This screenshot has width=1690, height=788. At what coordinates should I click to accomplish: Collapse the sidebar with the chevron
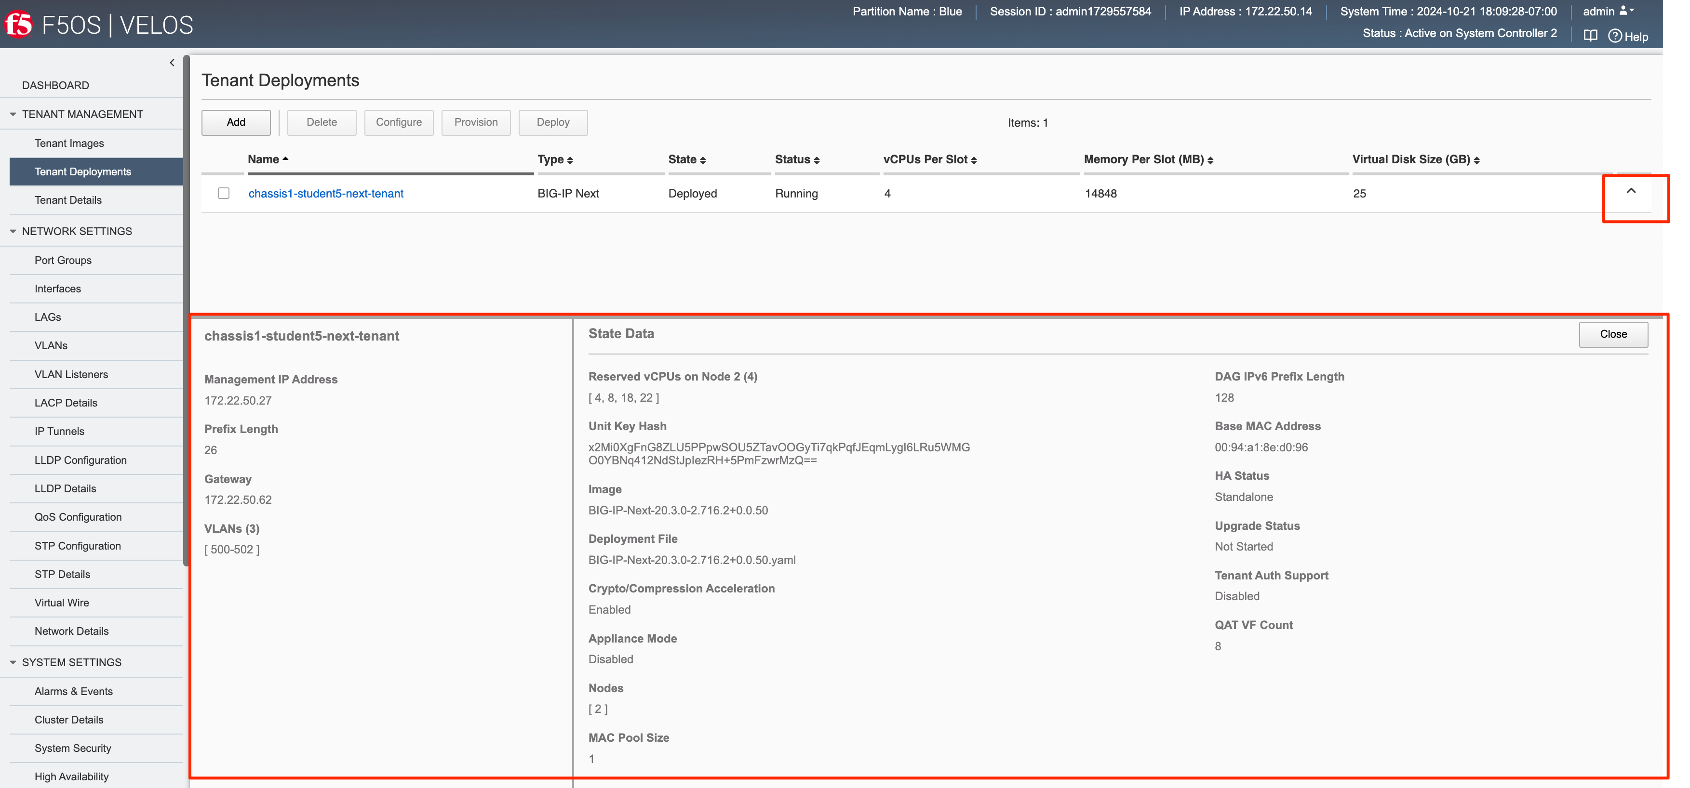tap(172, 63)
